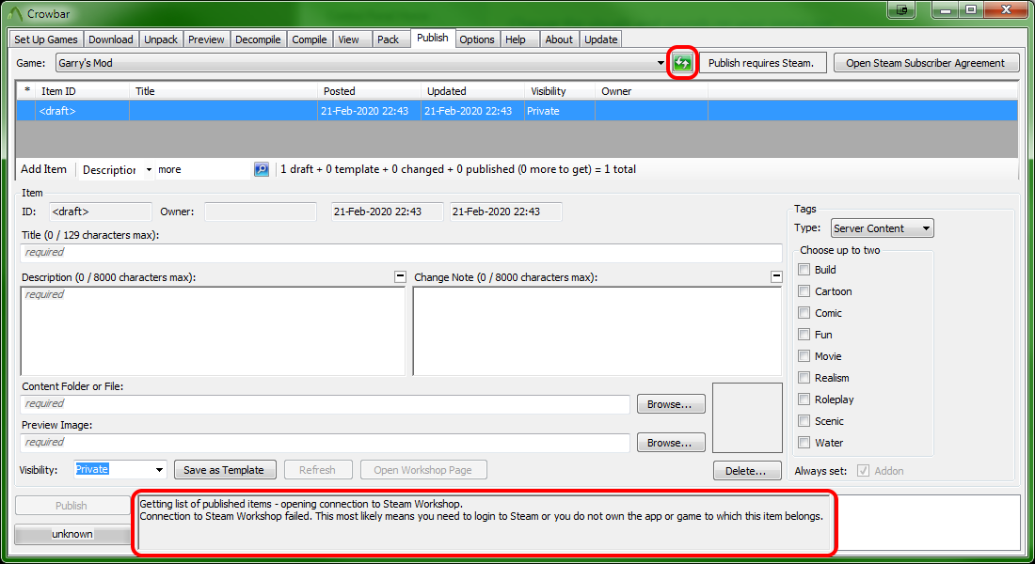Click the Preview Image path field
This screenshot has height=564, width=1035.
326,443
